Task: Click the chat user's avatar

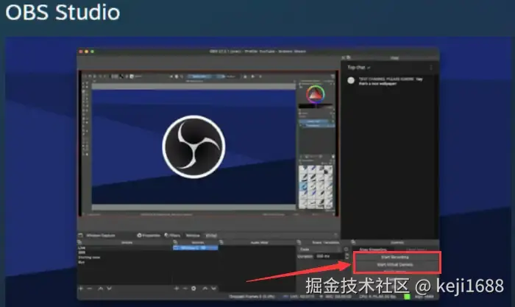Action: (x=351, y=80)
